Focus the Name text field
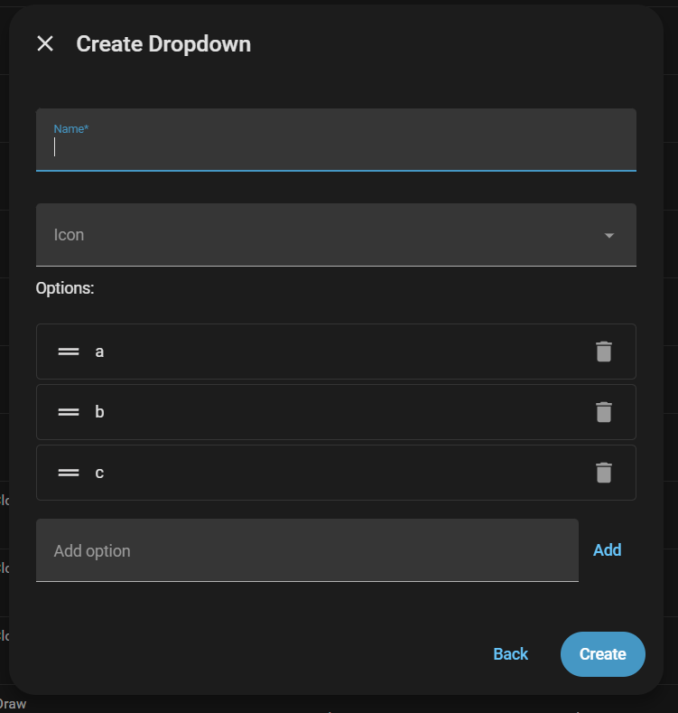 click(336, 147)
